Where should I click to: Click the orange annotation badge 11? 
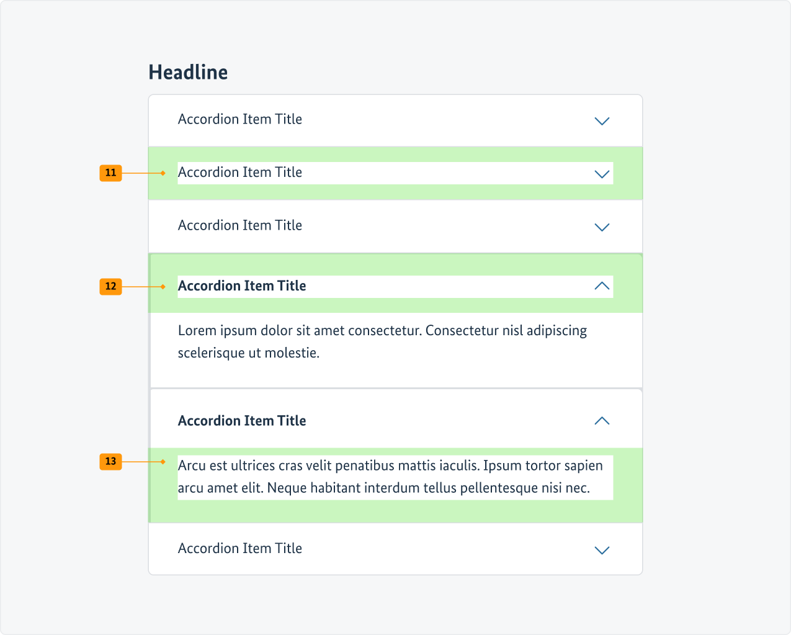[x=110, y=173]
